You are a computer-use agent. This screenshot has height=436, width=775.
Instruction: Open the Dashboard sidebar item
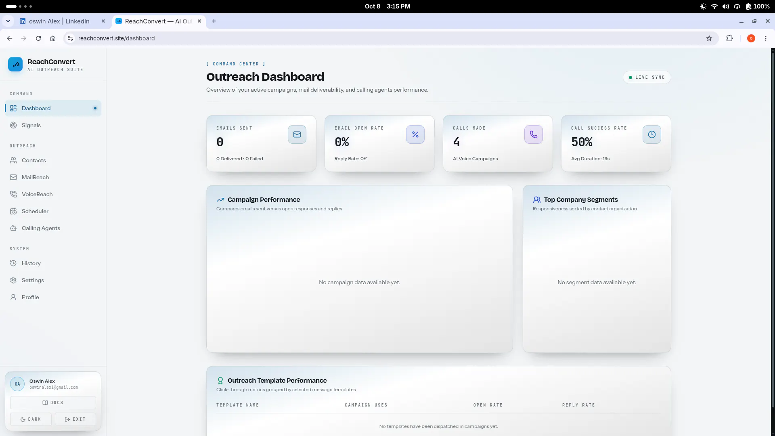point(53,108)
